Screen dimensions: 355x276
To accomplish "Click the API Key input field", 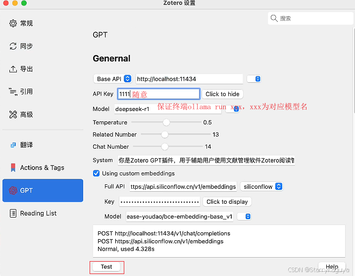I will point(158,94).
